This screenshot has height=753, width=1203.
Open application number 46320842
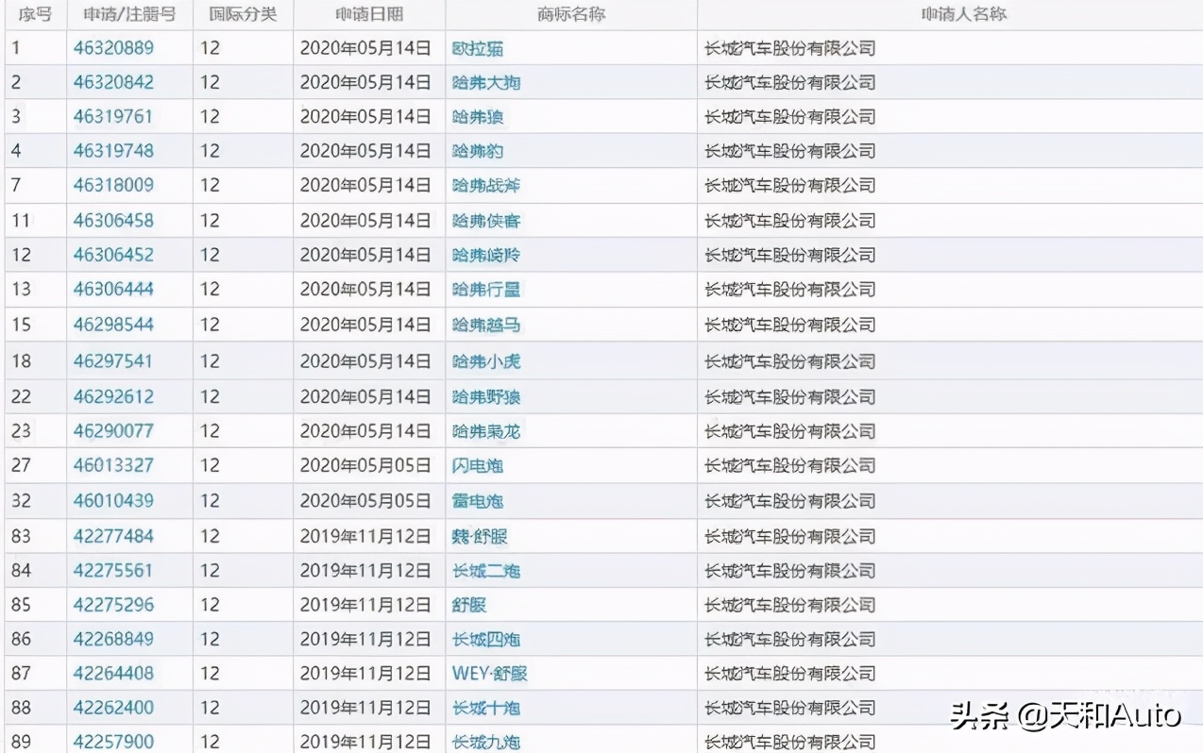click(x=113, y=82)
